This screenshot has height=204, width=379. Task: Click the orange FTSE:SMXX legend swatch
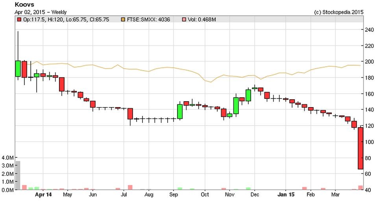tap(123, 20)
